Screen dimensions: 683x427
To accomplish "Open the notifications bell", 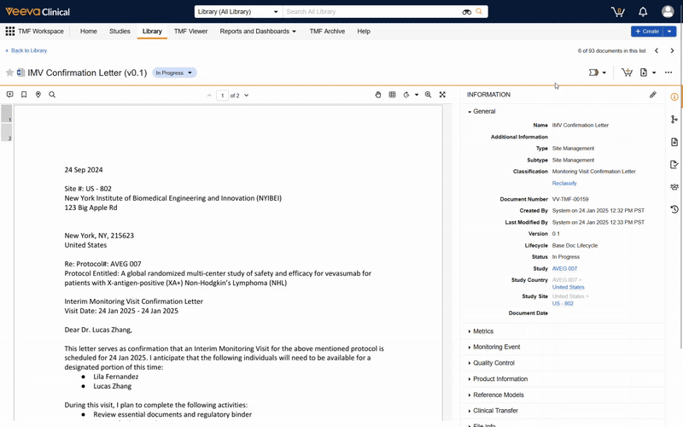I will 643,12.
